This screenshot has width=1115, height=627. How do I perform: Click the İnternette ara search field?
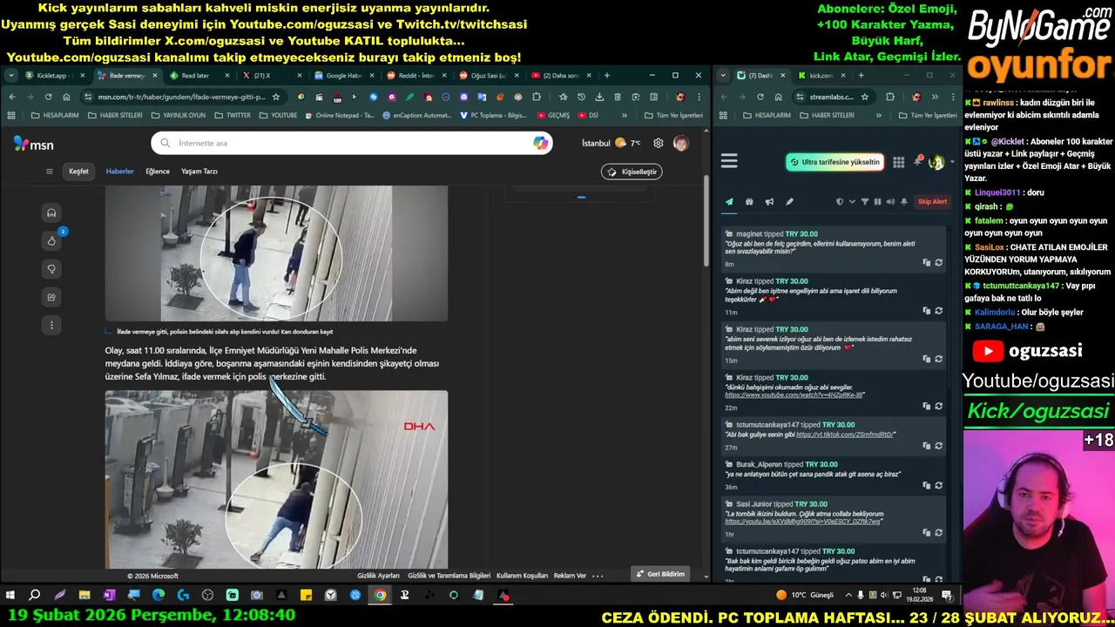point(352,143)
